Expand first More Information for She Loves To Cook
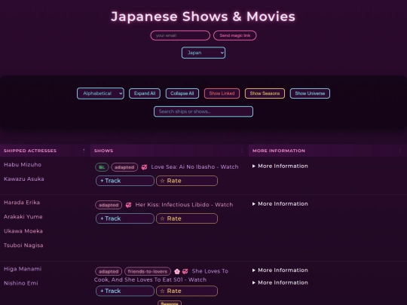Viewport: 407px width, 305px height. (x=280, y=270)
